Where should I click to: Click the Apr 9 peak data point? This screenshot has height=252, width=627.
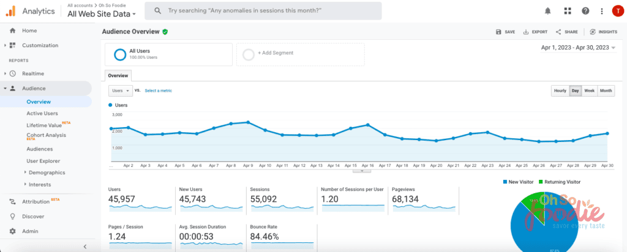(x=248, y=122)
